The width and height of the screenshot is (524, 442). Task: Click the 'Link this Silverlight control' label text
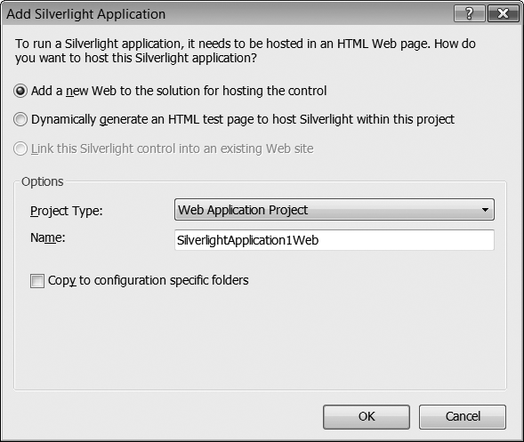[172, 149]
